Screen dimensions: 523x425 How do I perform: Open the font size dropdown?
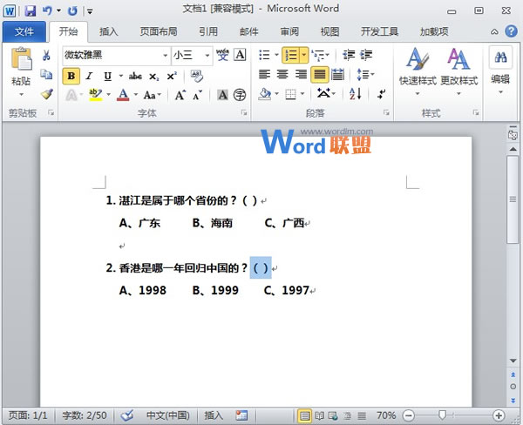(207, 55)
